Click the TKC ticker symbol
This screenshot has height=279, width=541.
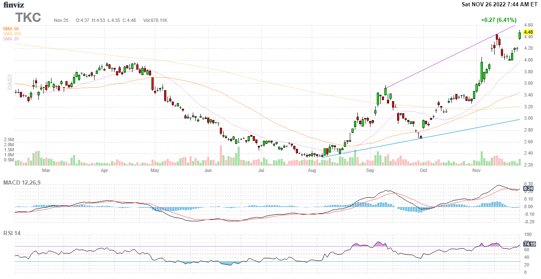point(28,18)
